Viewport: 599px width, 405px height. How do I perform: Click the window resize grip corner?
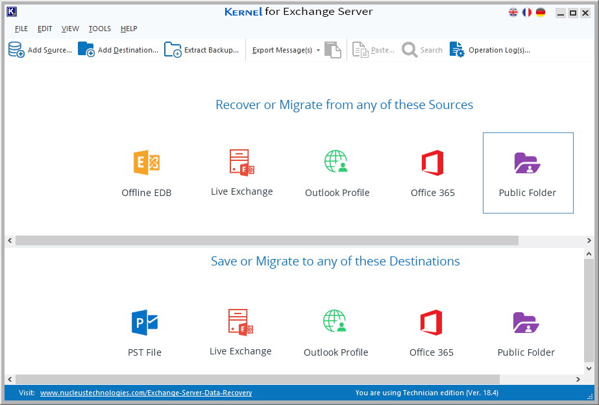point(590,397)
